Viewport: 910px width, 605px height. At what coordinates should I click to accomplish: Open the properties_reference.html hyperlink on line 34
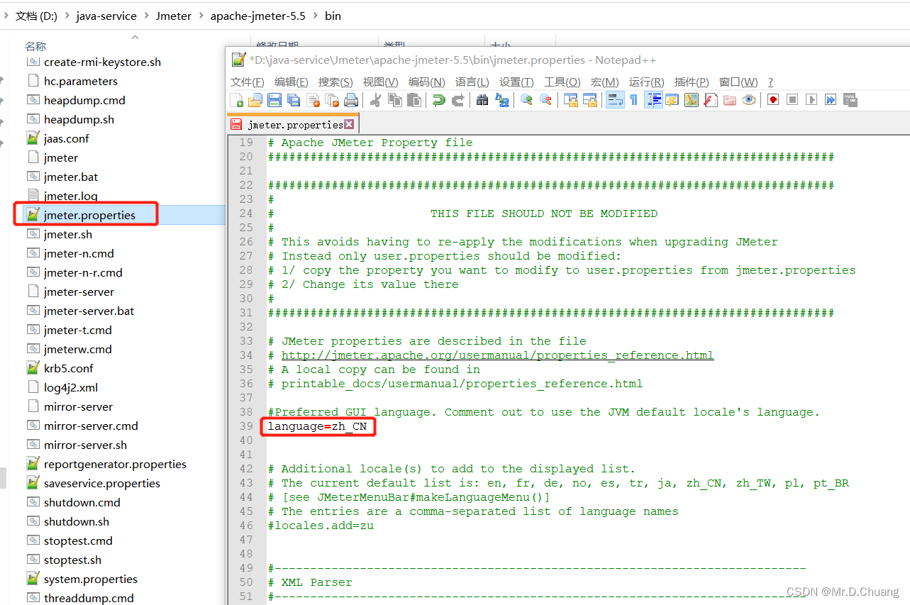498,355
